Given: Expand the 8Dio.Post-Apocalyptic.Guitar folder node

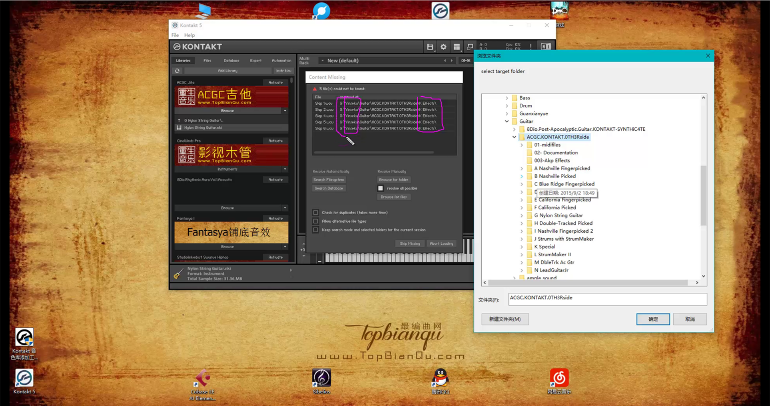Looking at the screenshot, I should (x=514, y=129).
